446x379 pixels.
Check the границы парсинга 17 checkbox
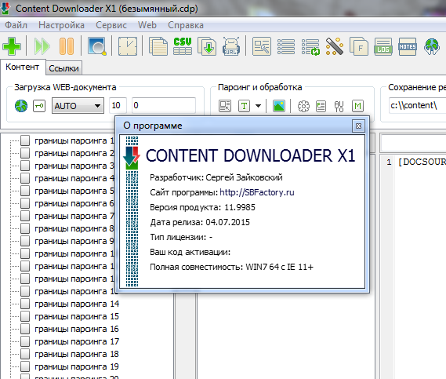(25, 341)
